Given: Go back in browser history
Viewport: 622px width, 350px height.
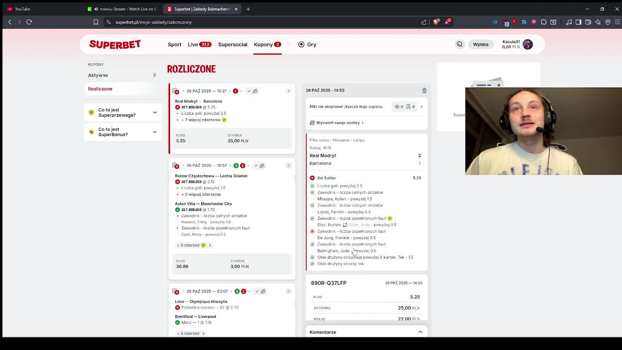Looking at the screenshot, I should pyautogui.click(x=10, y=22).
